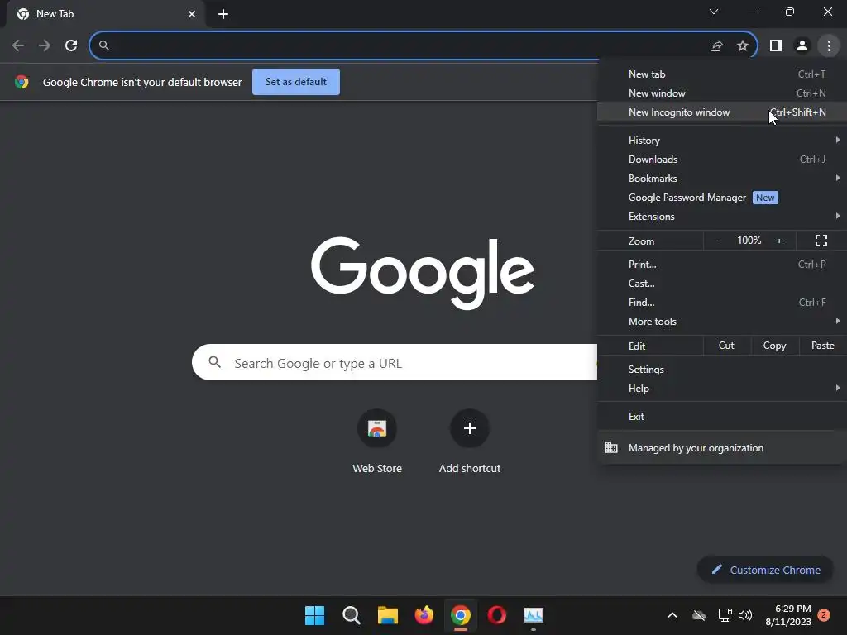Image resolution: width=847 pixels, height=635 pixels.
Task: Click the Chrome logo in the default browser bar
Action: tap(22, 82)
